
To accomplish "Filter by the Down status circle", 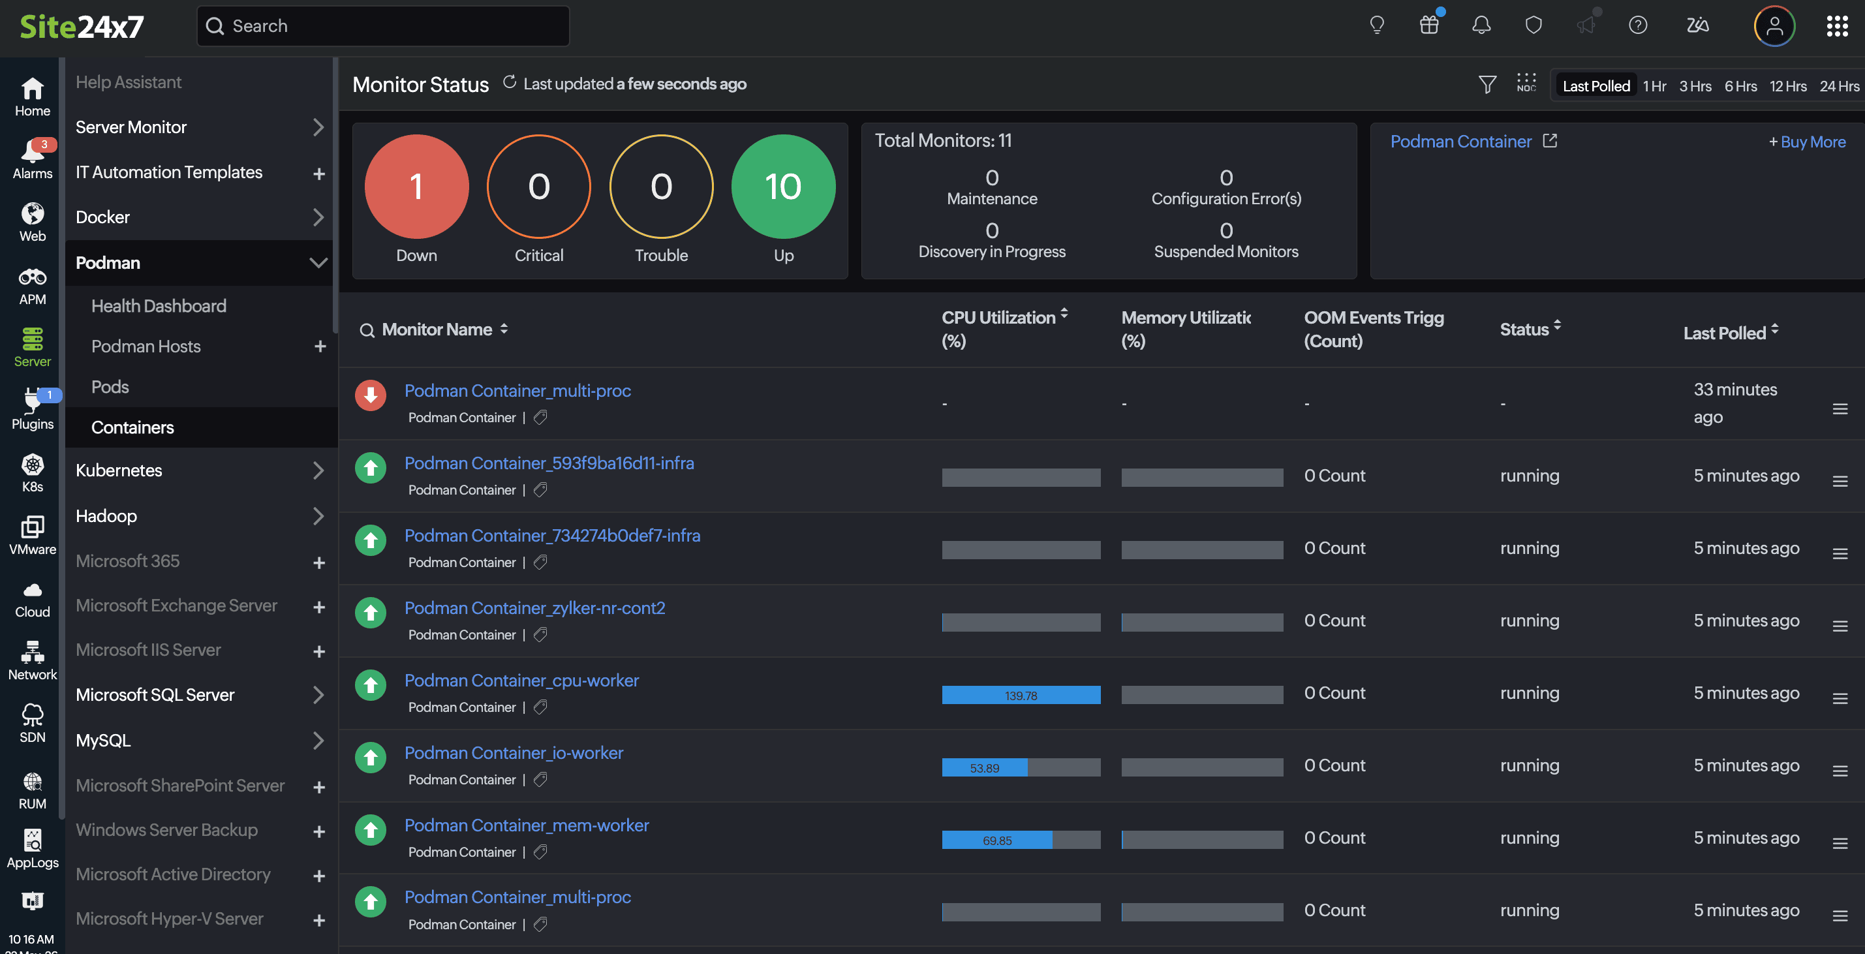I will coord(416,187).
